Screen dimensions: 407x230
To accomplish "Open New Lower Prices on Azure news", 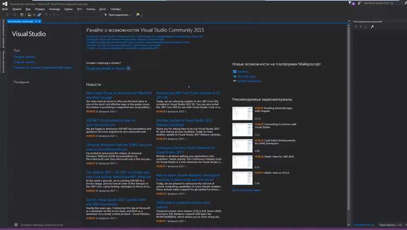I will 119,95.
